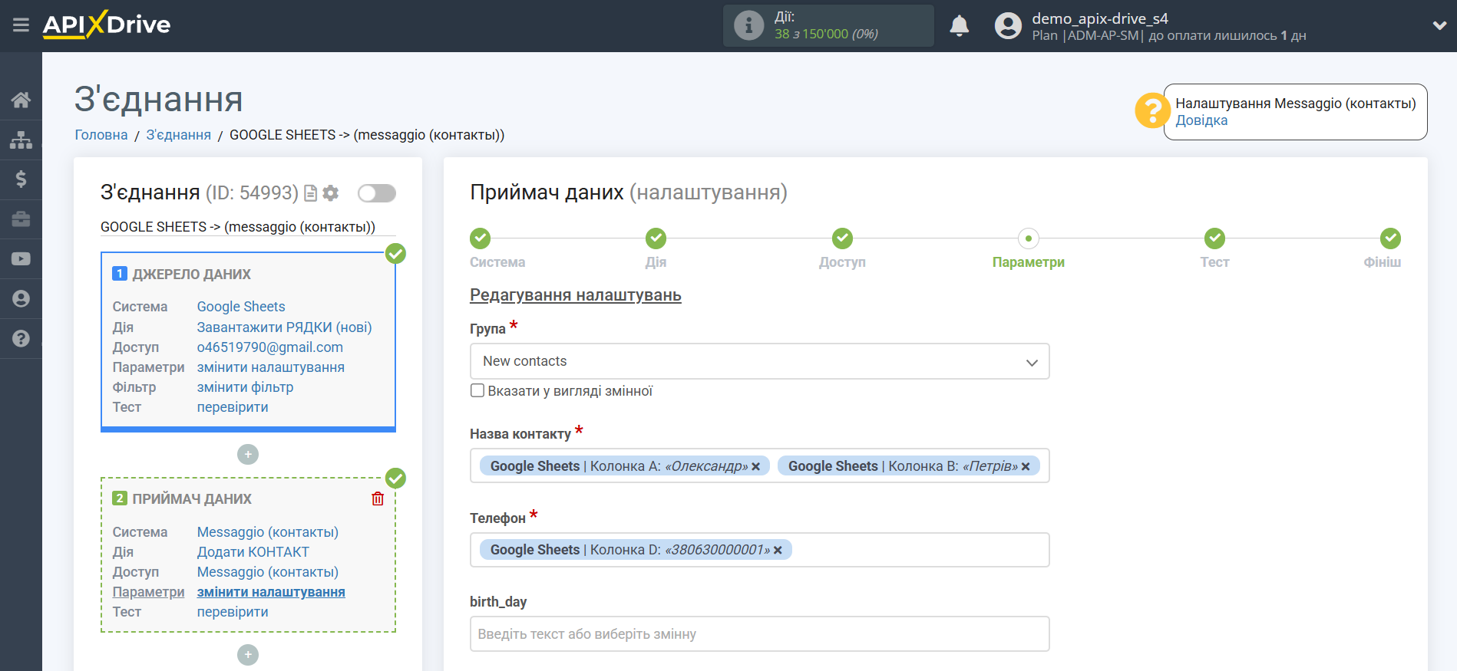This screenshot has width=1457, height=671.
Task: Click source перевірити test link
Action: pyautogui.click(x=233, y=407)
